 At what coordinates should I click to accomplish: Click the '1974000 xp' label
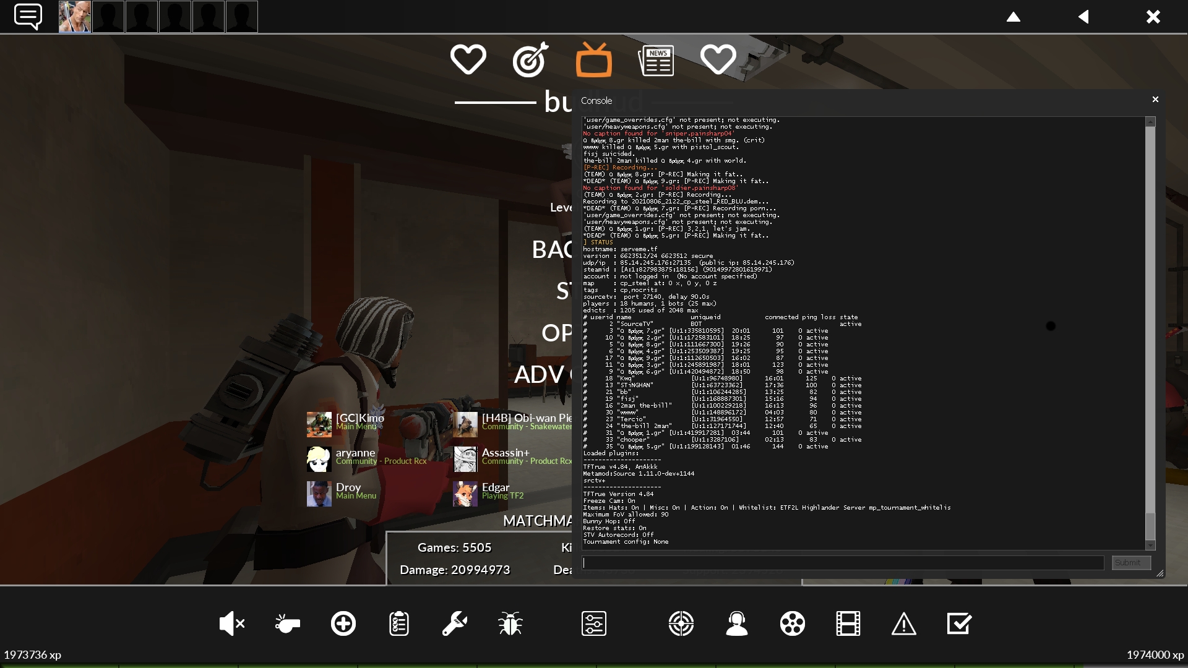[1155, 655]
